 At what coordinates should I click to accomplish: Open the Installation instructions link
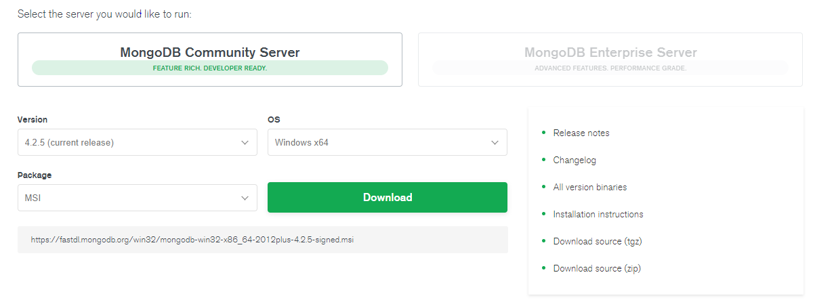click(x=598, y=215)
